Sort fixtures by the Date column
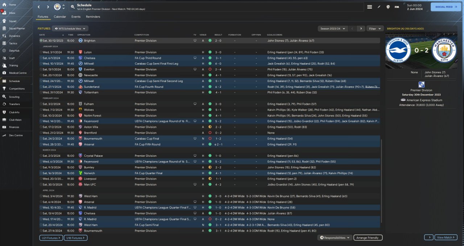This screenshot has width=464, height=246. point(43,35)
